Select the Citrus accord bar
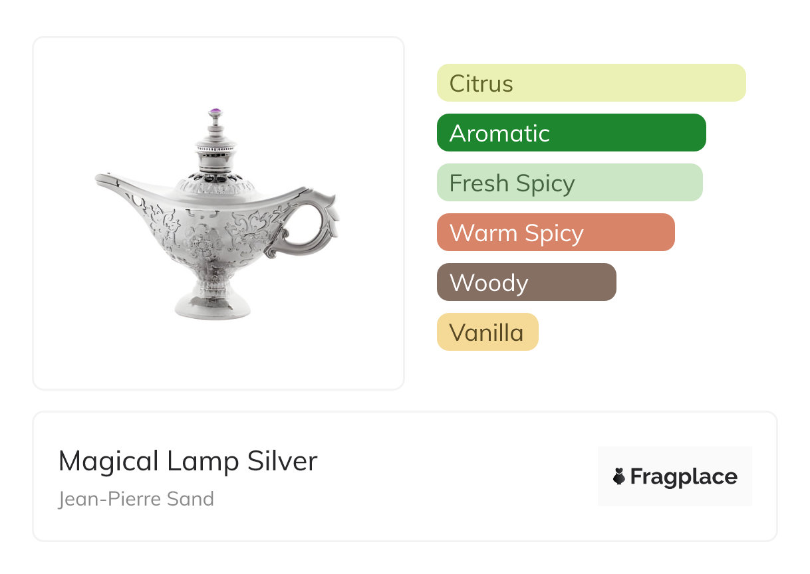This screenshot has width=810, height=574. [x=591, y=83]
